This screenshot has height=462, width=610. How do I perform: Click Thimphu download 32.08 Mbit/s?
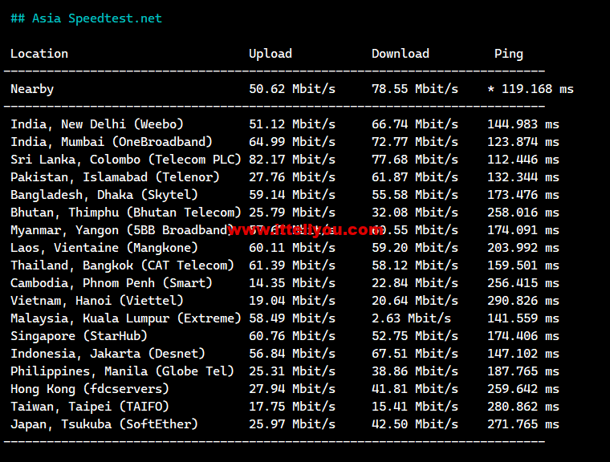tap(415, 213)
